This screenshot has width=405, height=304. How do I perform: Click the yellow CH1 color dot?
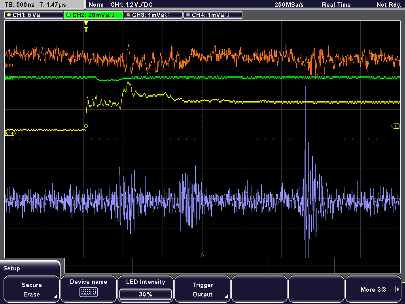(x=9, y=15)
